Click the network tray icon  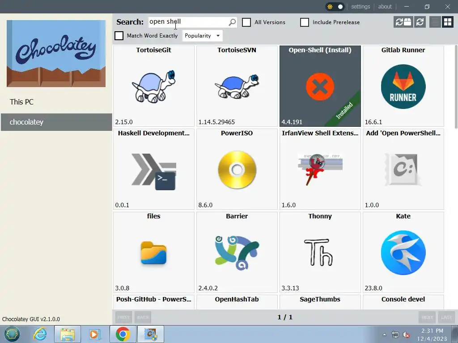click(395, 335)
